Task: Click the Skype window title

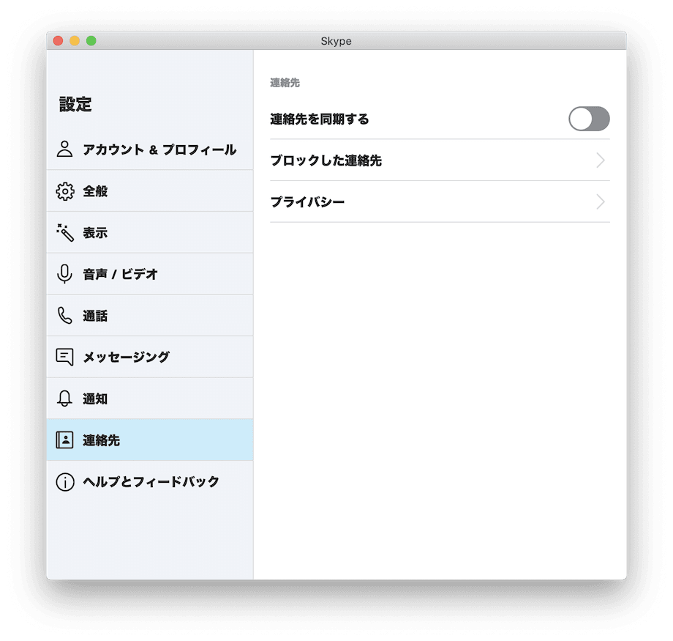Action: pos(336,41)
